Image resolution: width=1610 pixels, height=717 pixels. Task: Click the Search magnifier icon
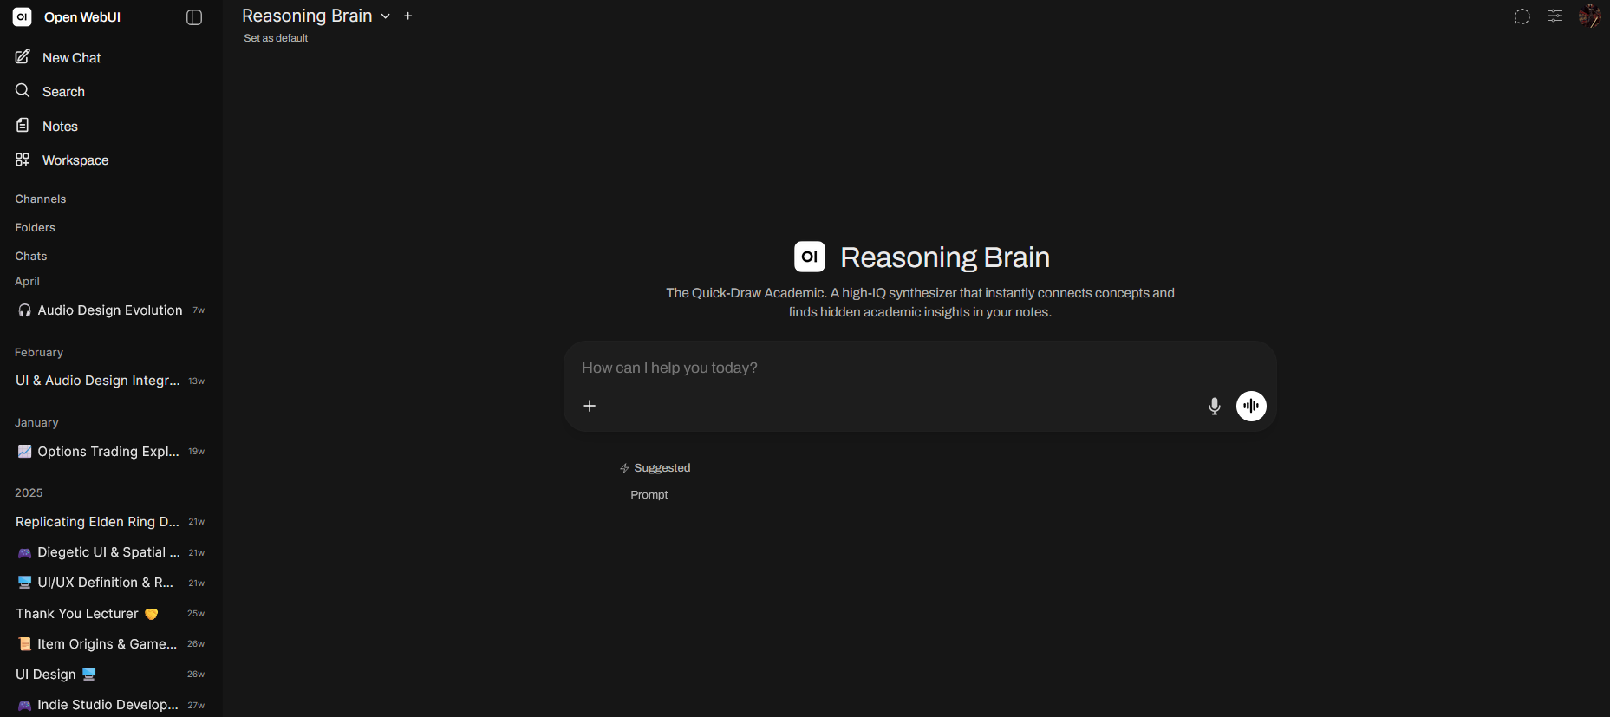tap(23, 90)
